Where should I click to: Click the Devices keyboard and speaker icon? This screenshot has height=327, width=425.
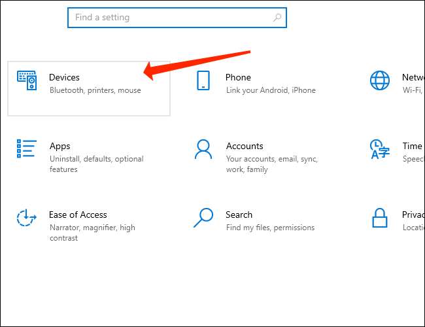coord(27,80)
